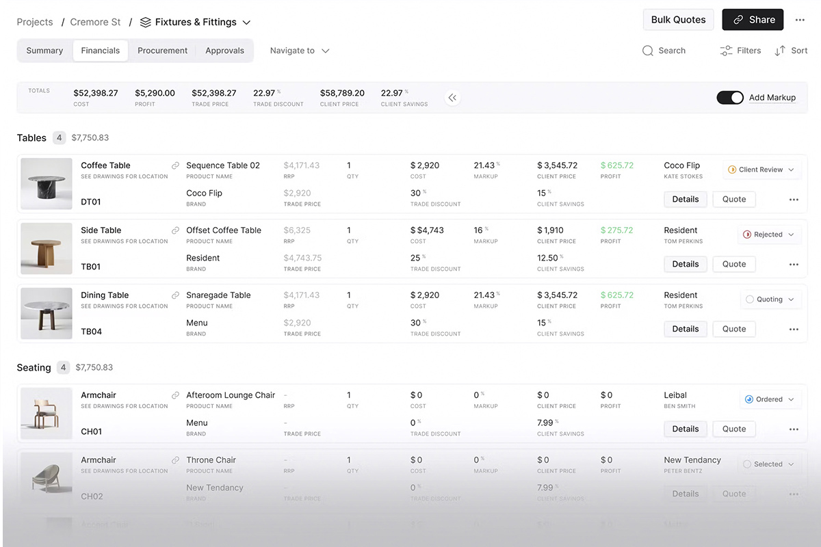Collapse the totals bar with the double-chevron
Viewport: 821px width, 547px height.
point(452,98)
